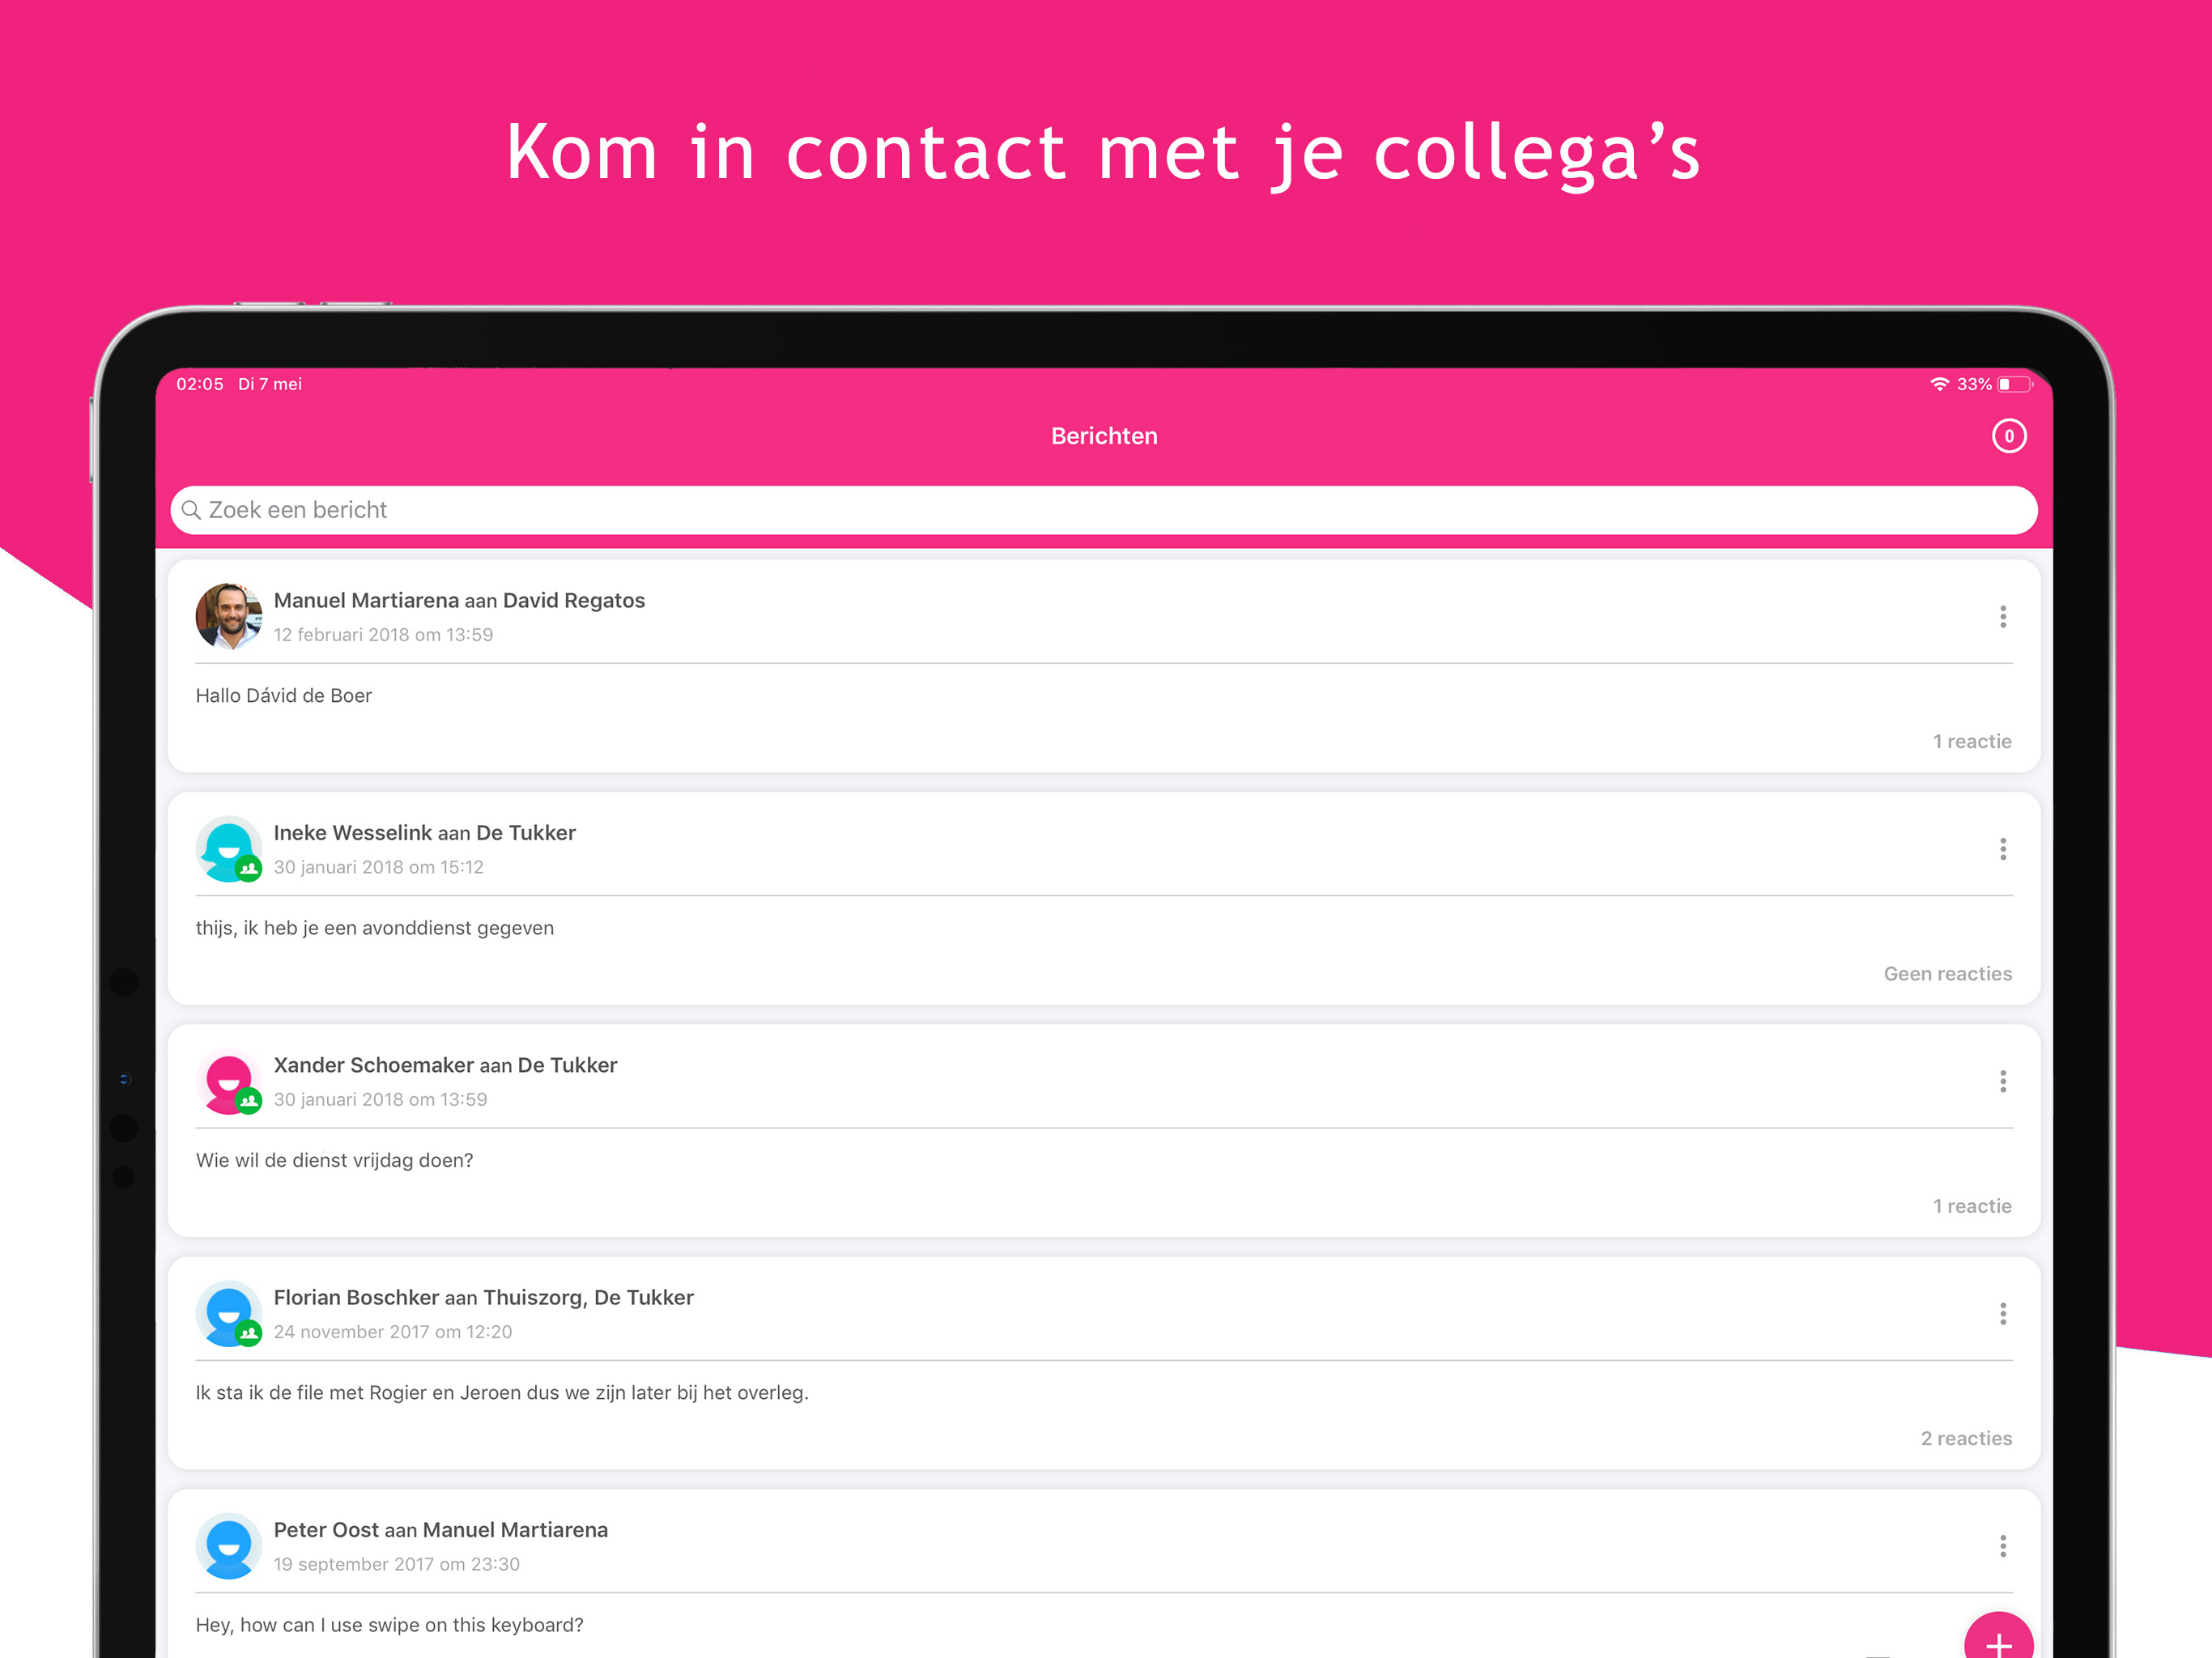Open message 'Hey, how can I use swipe'

click(x=389, y=1625)
